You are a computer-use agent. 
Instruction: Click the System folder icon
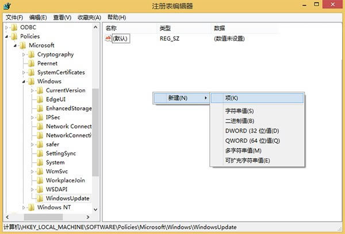click(40, 162)
